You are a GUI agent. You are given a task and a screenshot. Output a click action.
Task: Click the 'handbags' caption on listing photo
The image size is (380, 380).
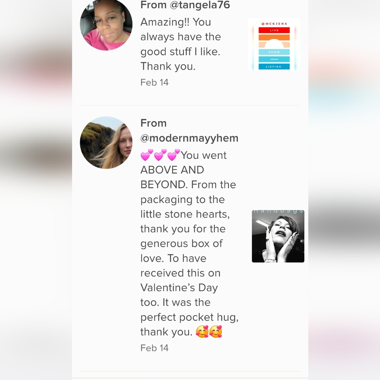coord(278,211)
